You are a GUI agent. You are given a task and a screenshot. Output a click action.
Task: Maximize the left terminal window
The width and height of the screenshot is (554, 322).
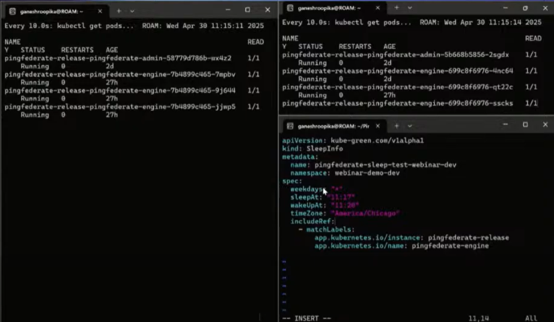[x=247, y=10]
